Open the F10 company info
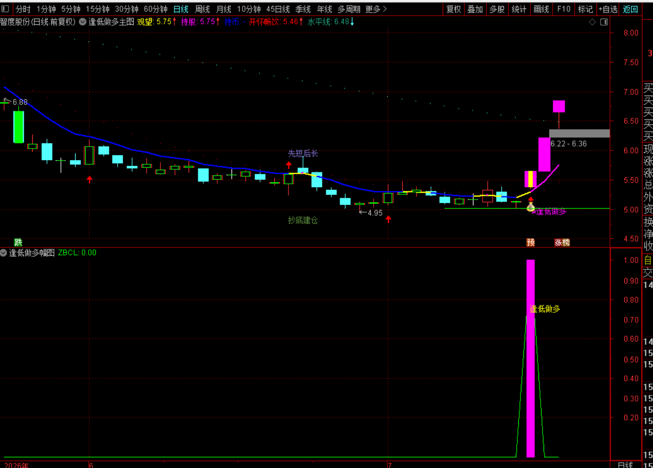The image size is (653, 468). coord(564,9)
